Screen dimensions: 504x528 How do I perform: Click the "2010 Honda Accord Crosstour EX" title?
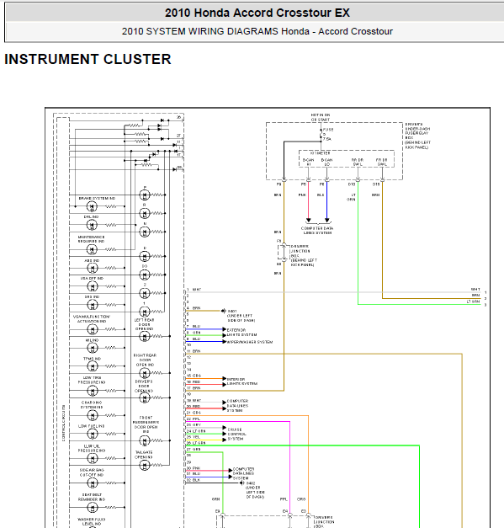[x=257, y=13]
